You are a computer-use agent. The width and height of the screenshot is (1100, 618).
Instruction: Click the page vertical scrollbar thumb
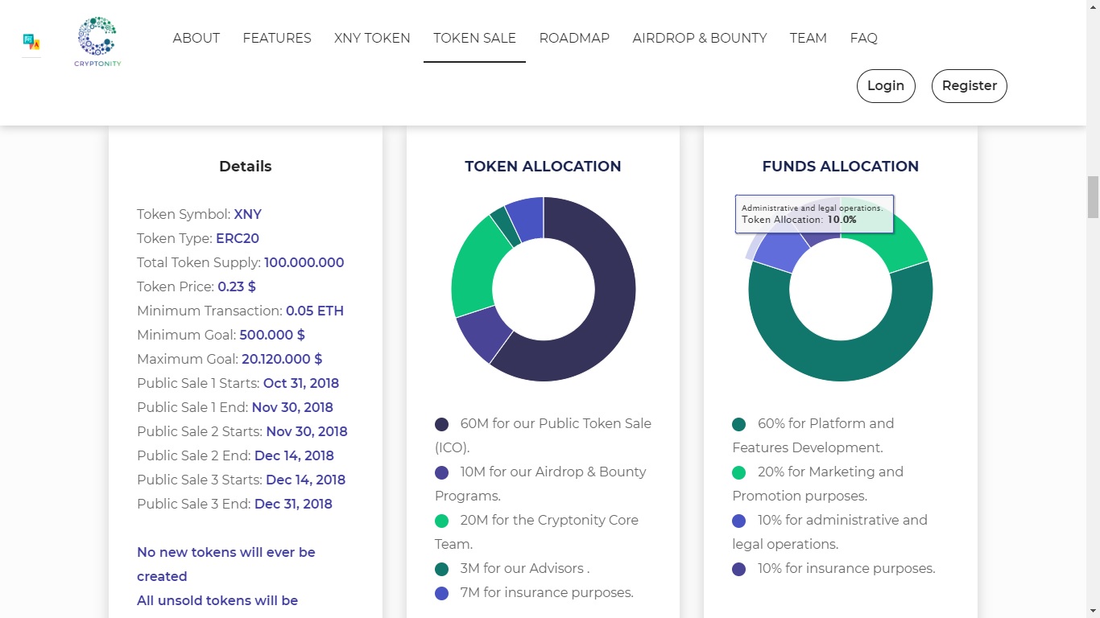pos(1093,197)
